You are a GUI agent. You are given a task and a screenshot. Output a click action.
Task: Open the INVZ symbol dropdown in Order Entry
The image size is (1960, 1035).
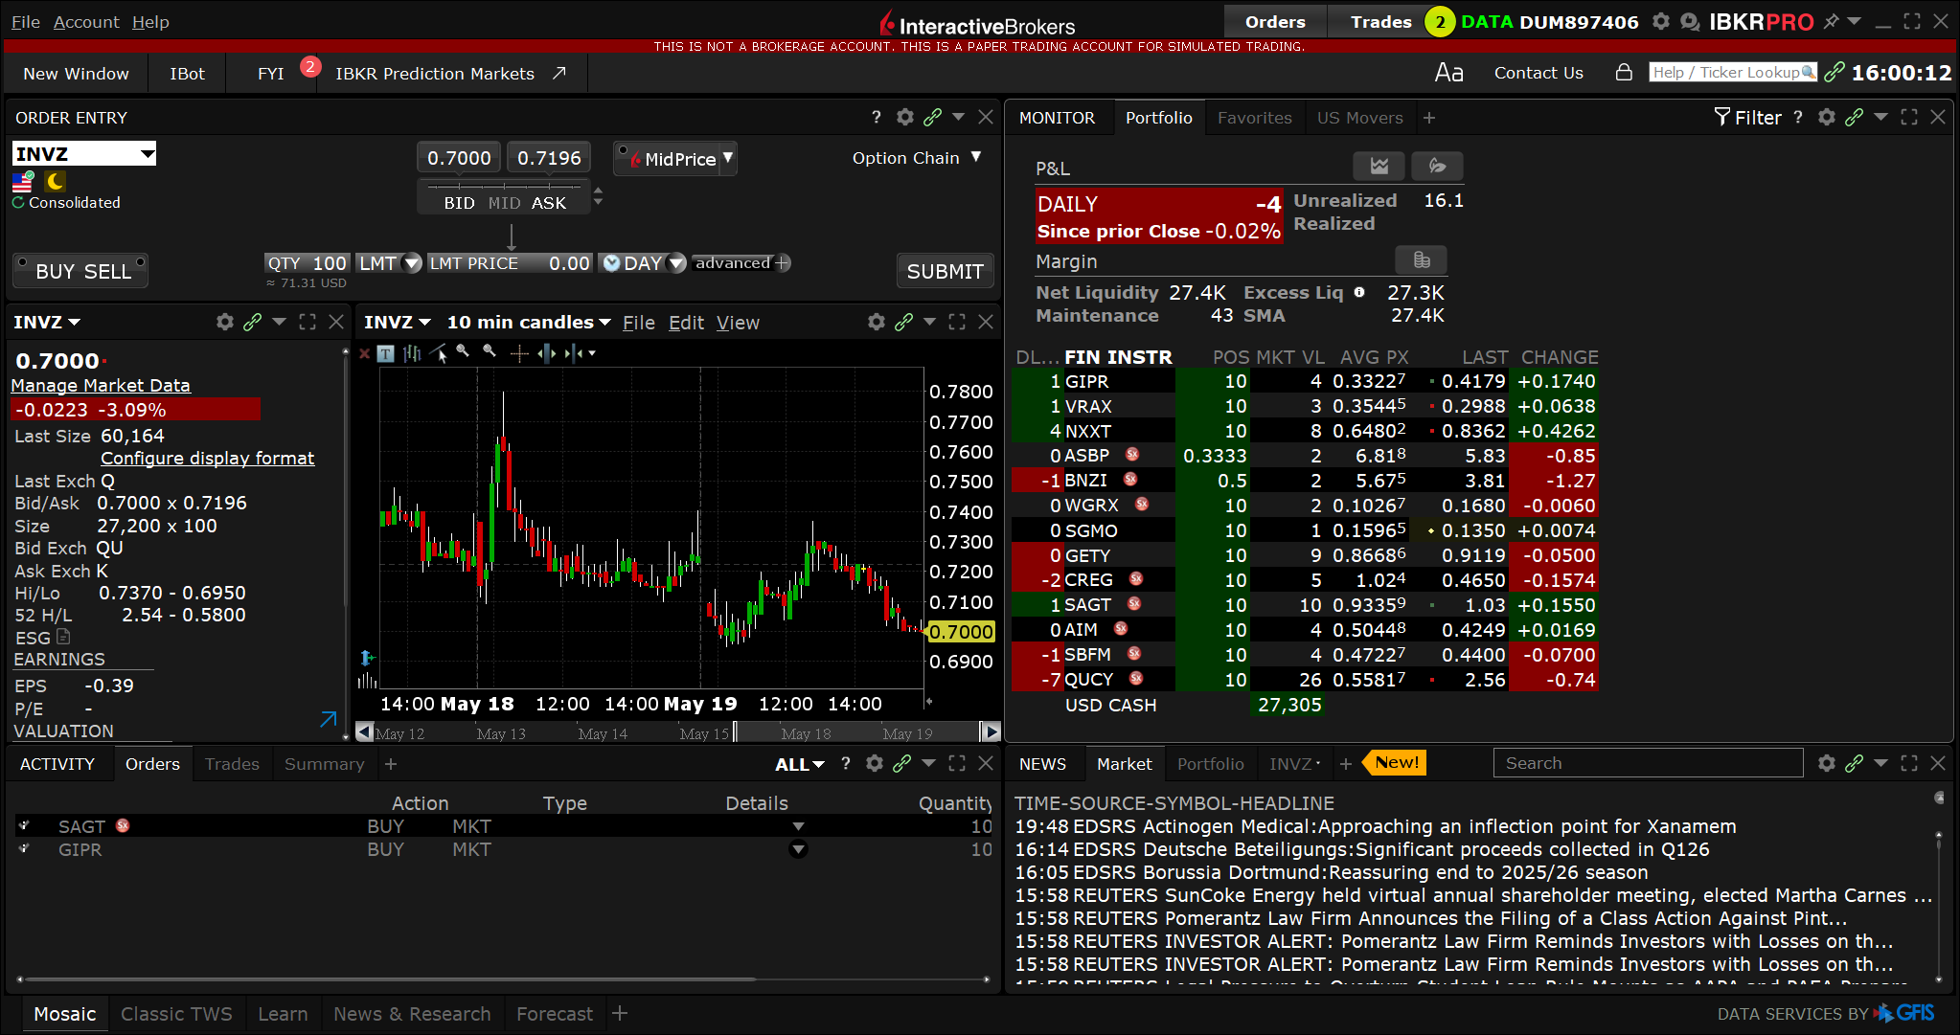tap(148, 153)
